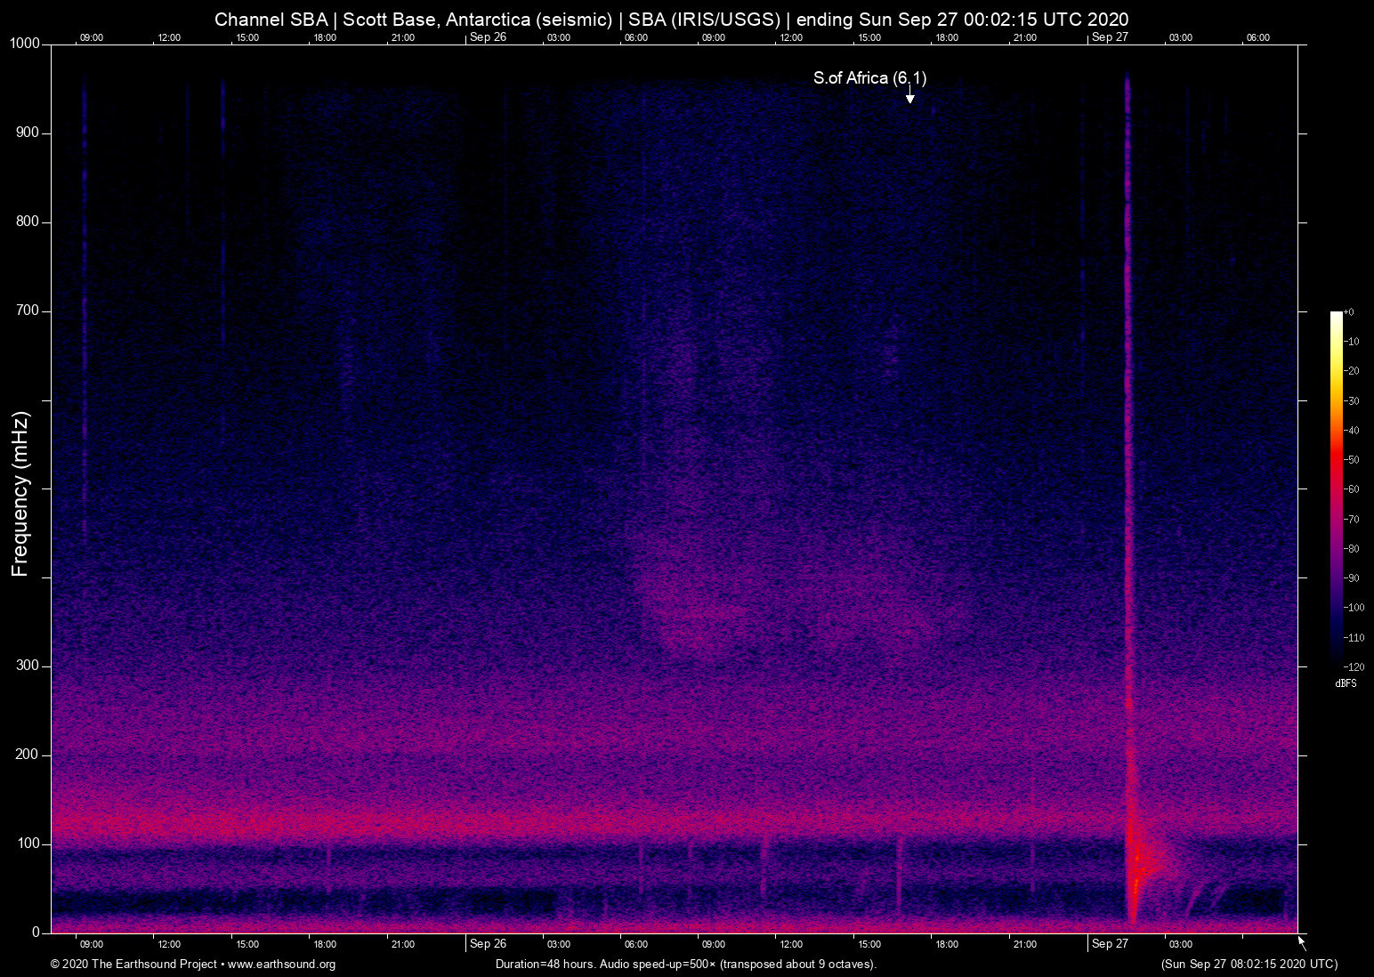Open the www.earthsound.org link
Image resolution: width=1374 pixels, height=977 pixels.
[x=281, y=965]
